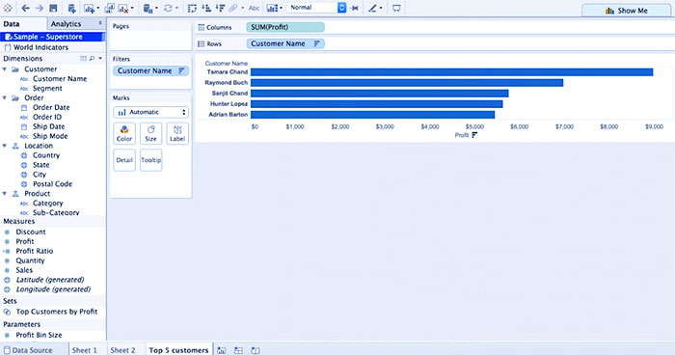Open the Automatic mark type dropdown
Screen dimensions: 675x355
150,112
